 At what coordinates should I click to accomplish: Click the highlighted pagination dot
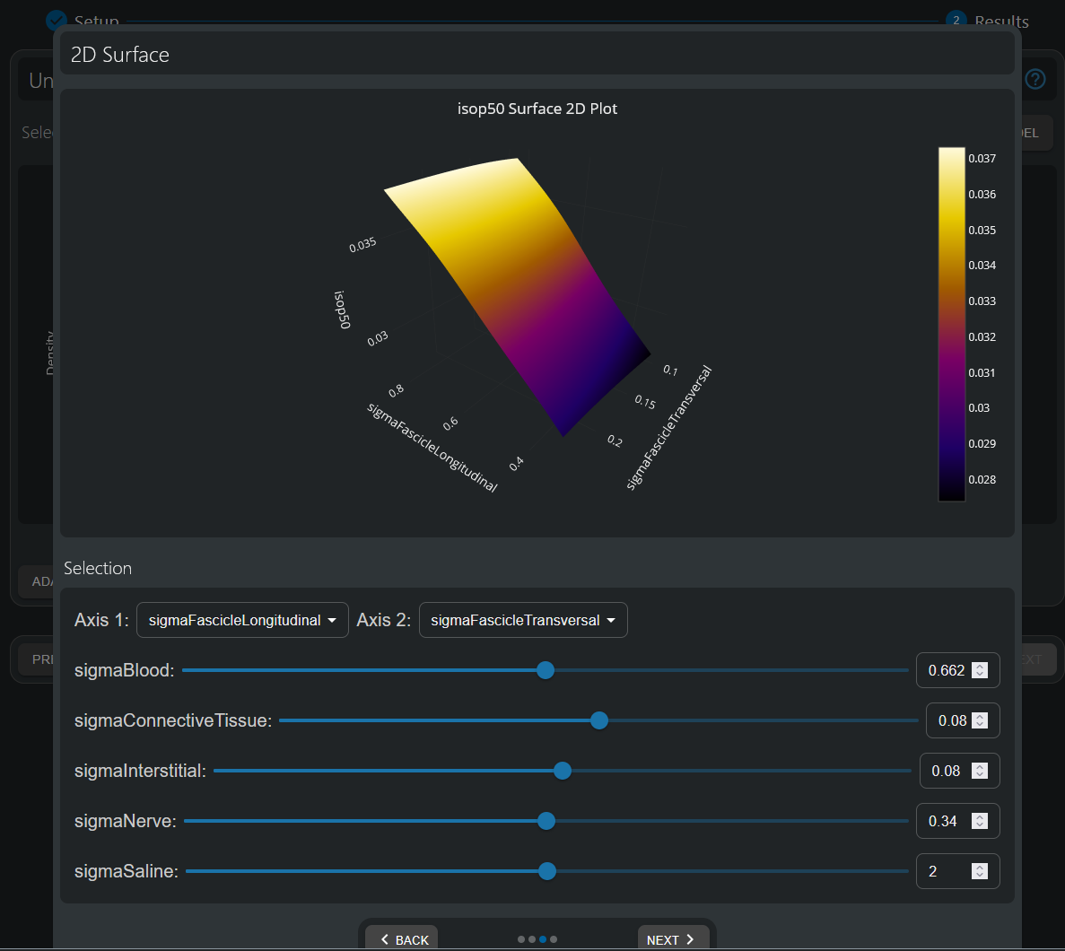[541, 939]
